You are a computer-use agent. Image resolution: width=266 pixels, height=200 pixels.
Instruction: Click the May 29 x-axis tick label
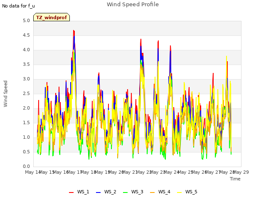pos(241,172)
